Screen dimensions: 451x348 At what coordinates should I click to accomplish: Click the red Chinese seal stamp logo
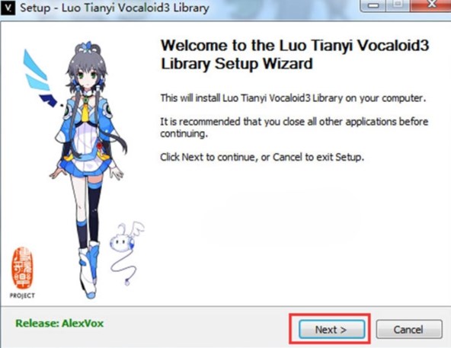pyautogui.click(x=22, y=268)
